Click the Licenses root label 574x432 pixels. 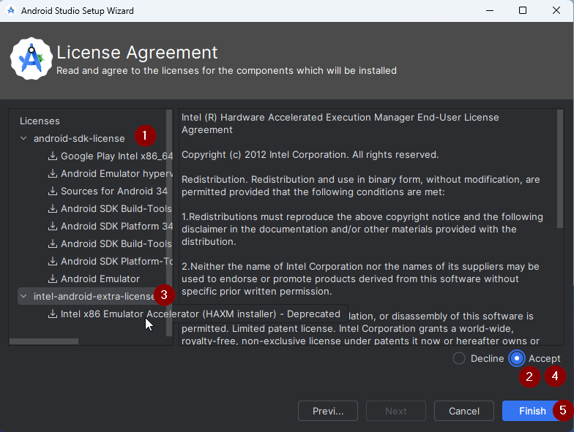click(x=40, y=121)
